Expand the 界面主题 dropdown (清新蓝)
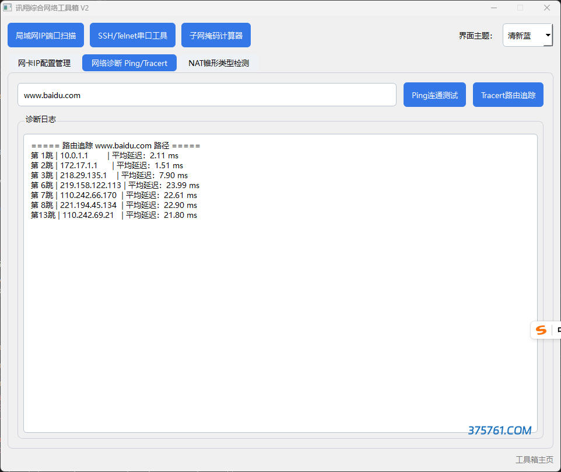Screen dimensions: 561x472 click(527, 35)
